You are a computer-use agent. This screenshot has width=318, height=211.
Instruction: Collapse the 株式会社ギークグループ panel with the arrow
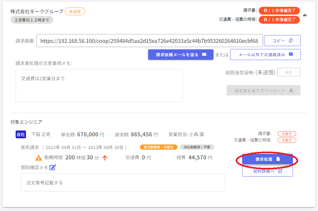pyautogui.click(x=305, y=15)
